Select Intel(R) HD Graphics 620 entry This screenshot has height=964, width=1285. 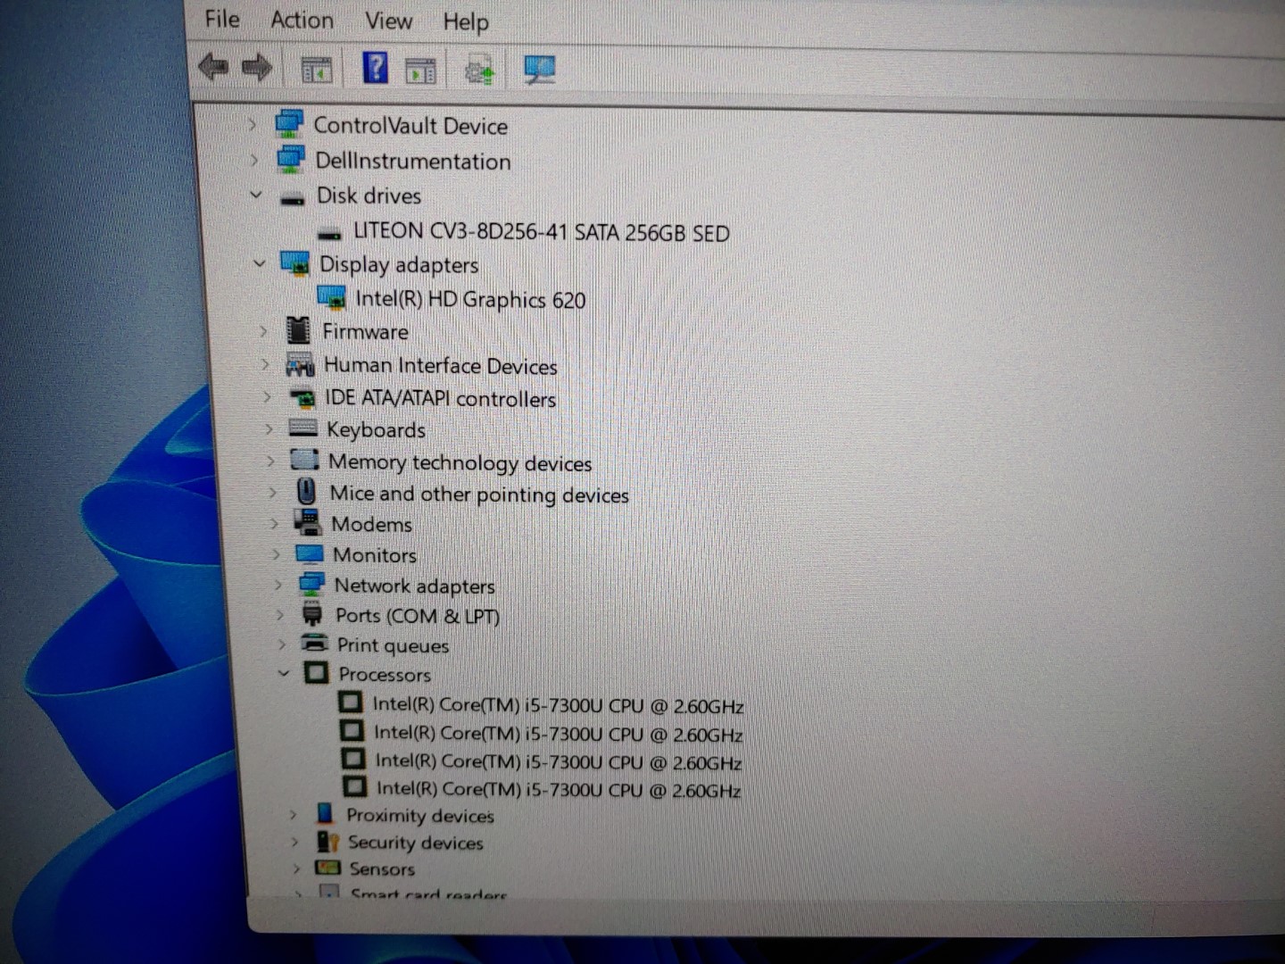(470, 299)
